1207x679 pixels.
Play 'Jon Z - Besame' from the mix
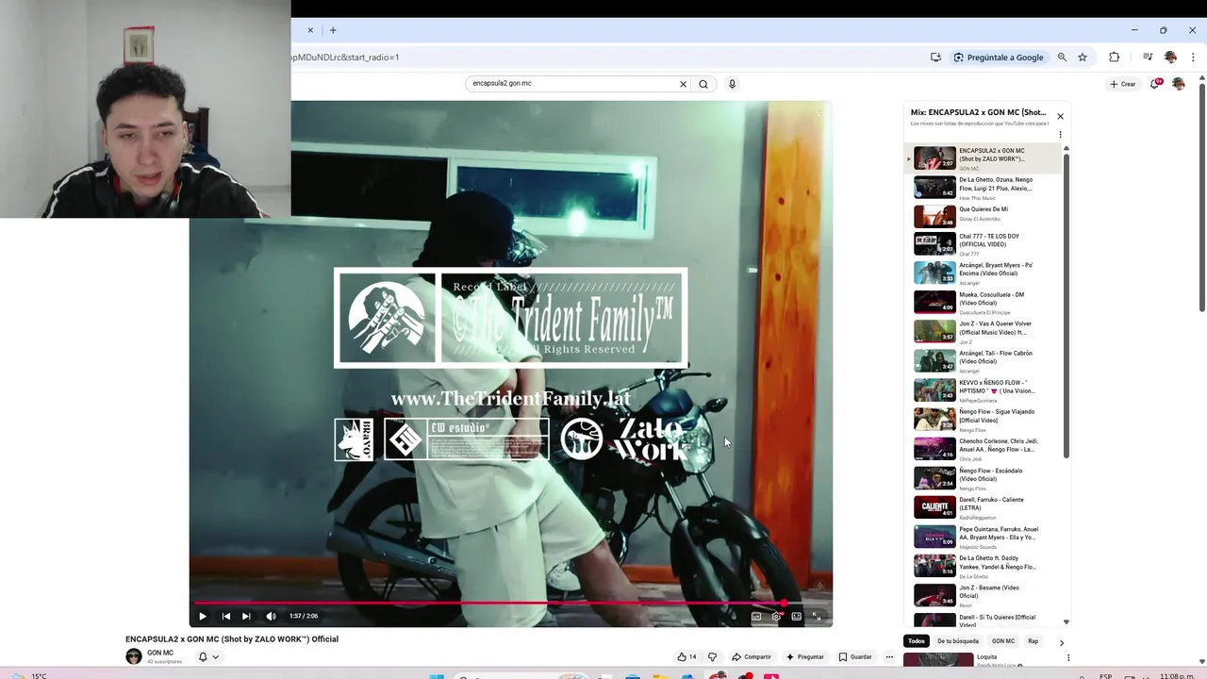coord(986,594)
